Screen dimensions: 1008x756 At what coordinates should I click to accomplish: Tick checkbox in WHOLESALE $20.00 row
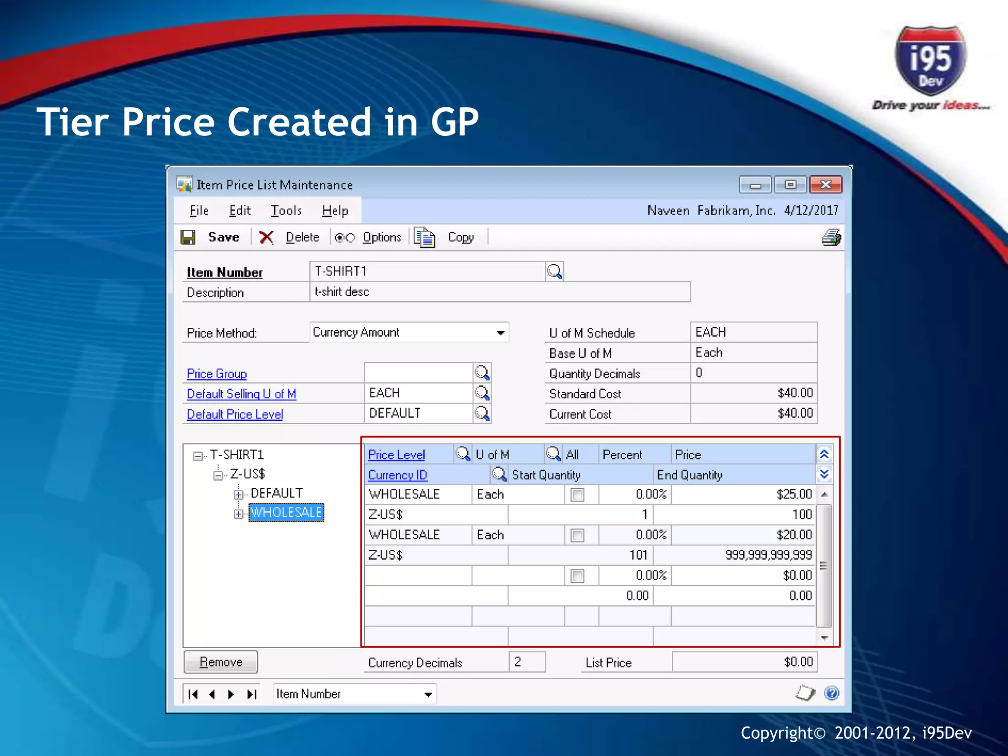pyautogui.click(x=577, y=535)
